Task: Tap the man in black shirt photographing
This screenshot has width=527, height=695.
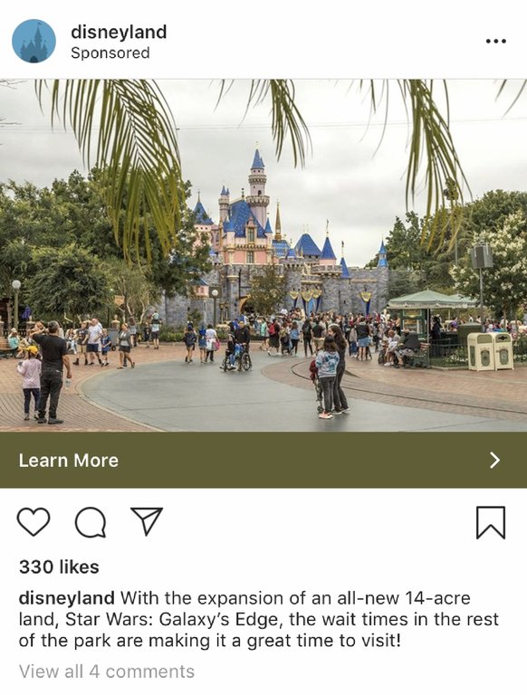Action: tap(52, 371)
